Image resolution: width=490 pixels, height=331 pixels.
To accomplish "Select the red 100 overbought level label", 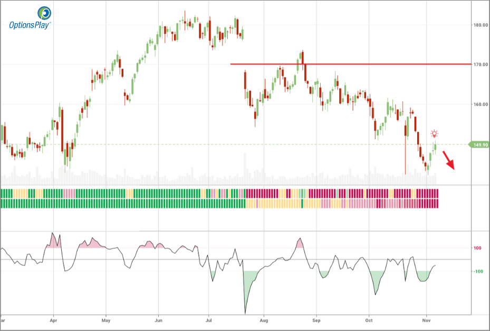I will coord(477,248).
